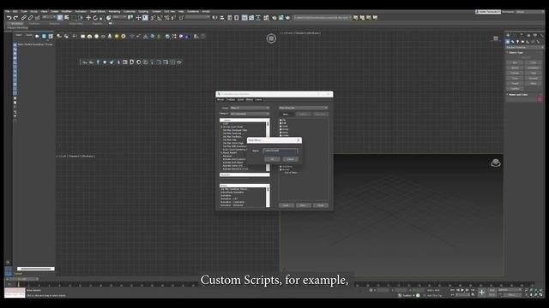This screenshot has width=549, height=308.
Task: Select the Cameras category icon
Action: tap(523, 42)
